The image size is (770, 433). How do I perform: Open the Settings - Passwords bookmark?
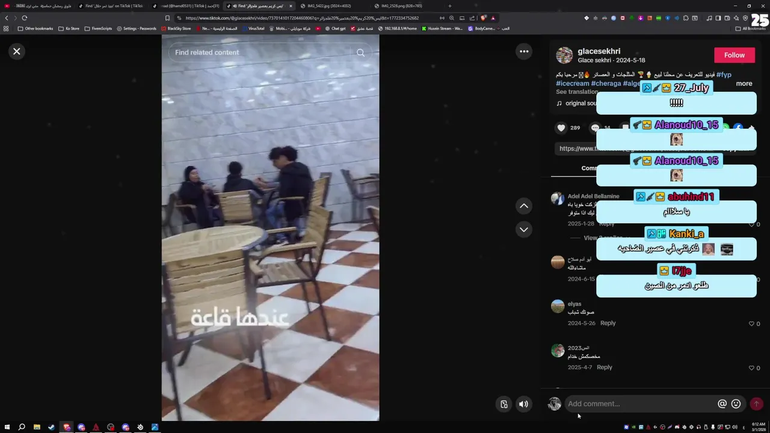click(x=137, y=28)
